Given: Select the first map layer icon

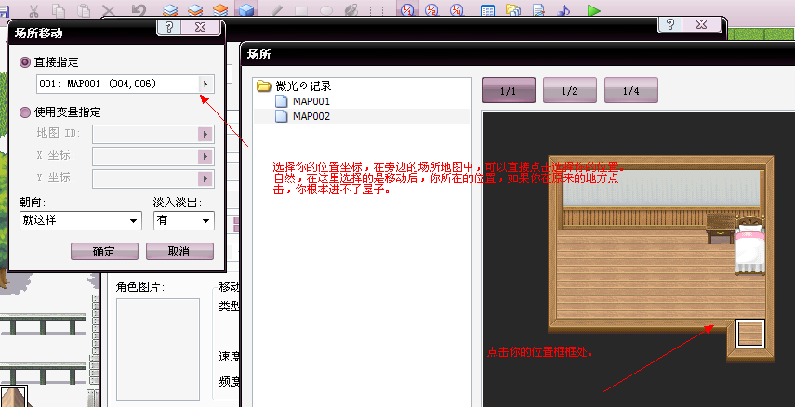Looking at the screenshot, I should click(170, 10).
